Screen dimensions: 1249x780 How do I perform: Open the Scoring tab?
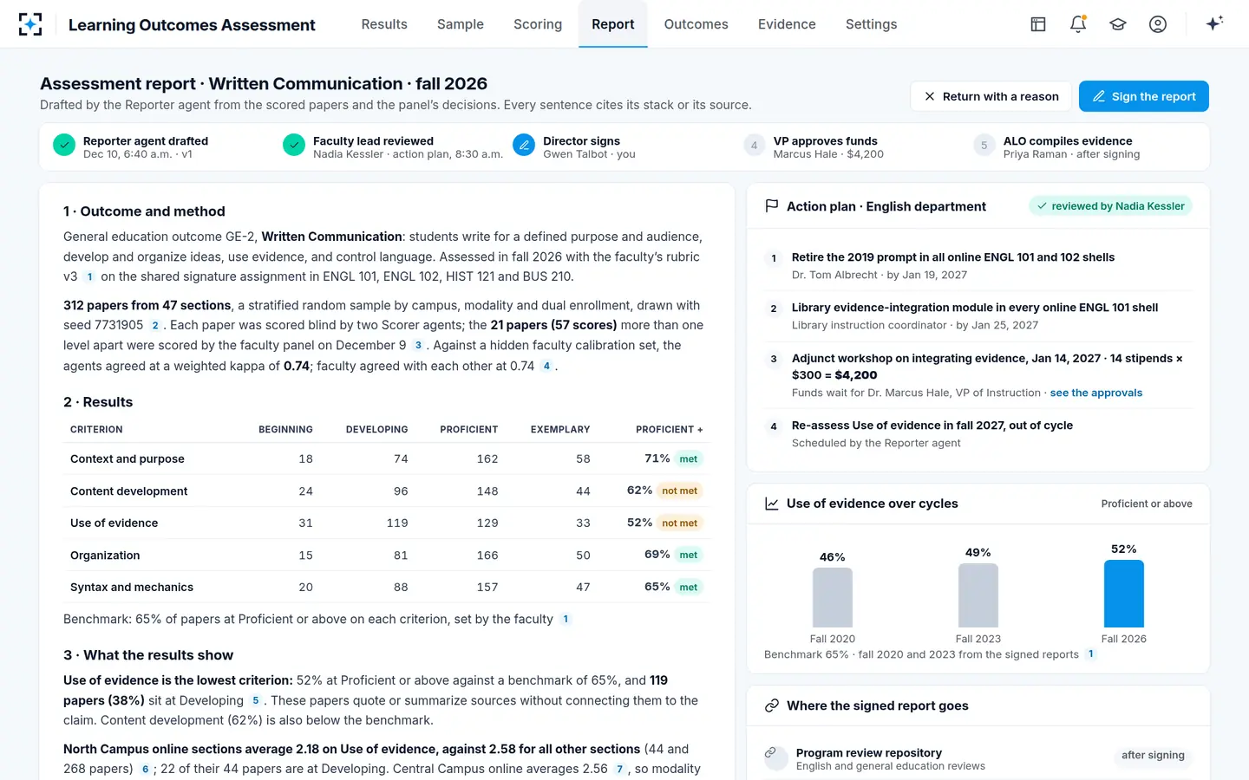coord(538,24)
